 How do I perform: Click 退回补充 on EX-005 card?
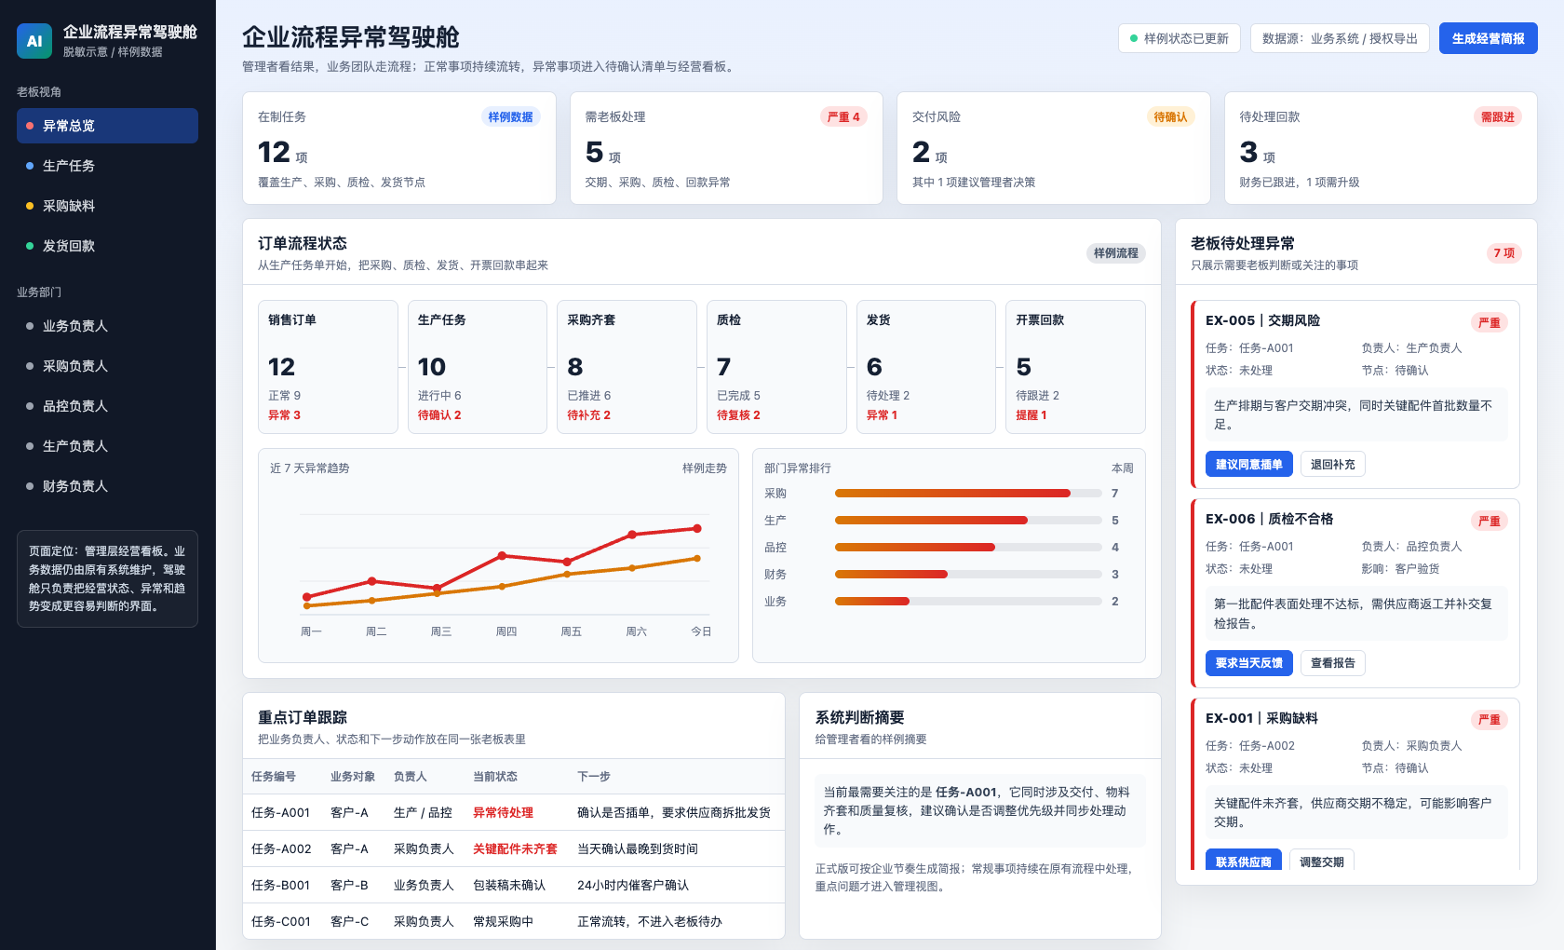point(1332,464)
